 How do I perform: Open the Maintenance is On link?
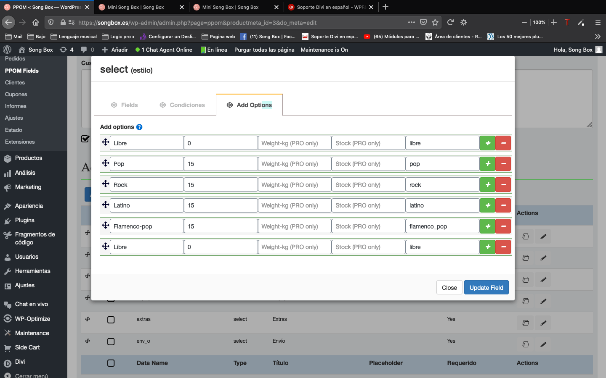[324, 50]
